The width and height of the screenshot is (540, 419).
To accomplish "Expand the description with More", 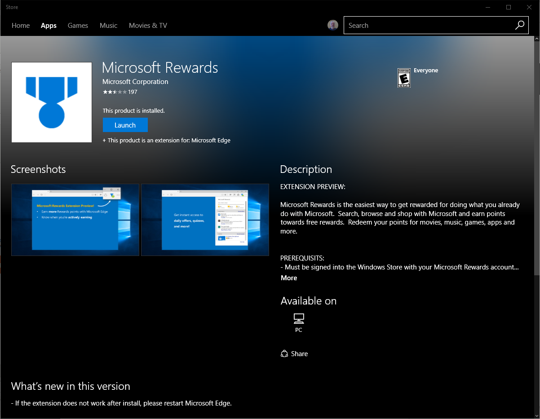I will tap(289, 278).
